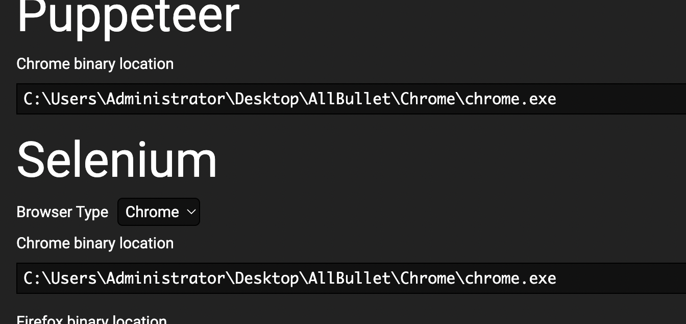Screen dimensions: 686x324
Task: Click the chevron arrow beside Chrome
Action: coord(191,212)
